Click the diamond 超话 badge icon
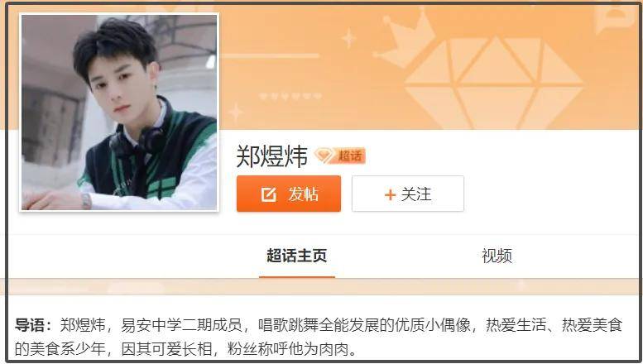 click(x=324, y=156)
